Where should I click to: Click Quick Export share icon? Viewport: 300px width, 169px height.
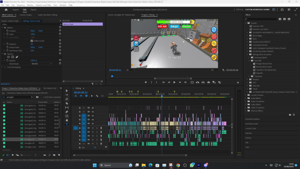point(282,9)
